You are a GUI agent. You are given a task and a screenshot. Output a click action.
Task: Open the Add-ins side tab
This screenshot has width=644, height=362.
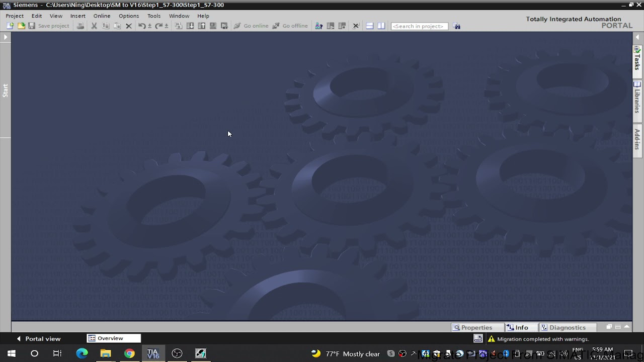(x=637, y=140)
